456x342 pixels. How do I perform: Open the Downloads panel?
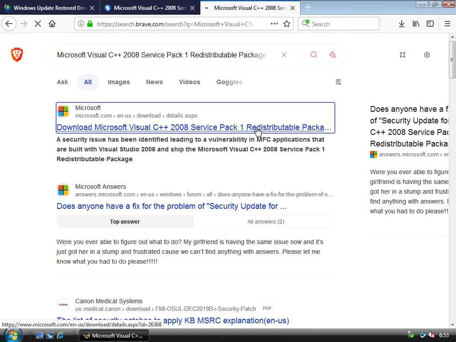click(402, 24)
